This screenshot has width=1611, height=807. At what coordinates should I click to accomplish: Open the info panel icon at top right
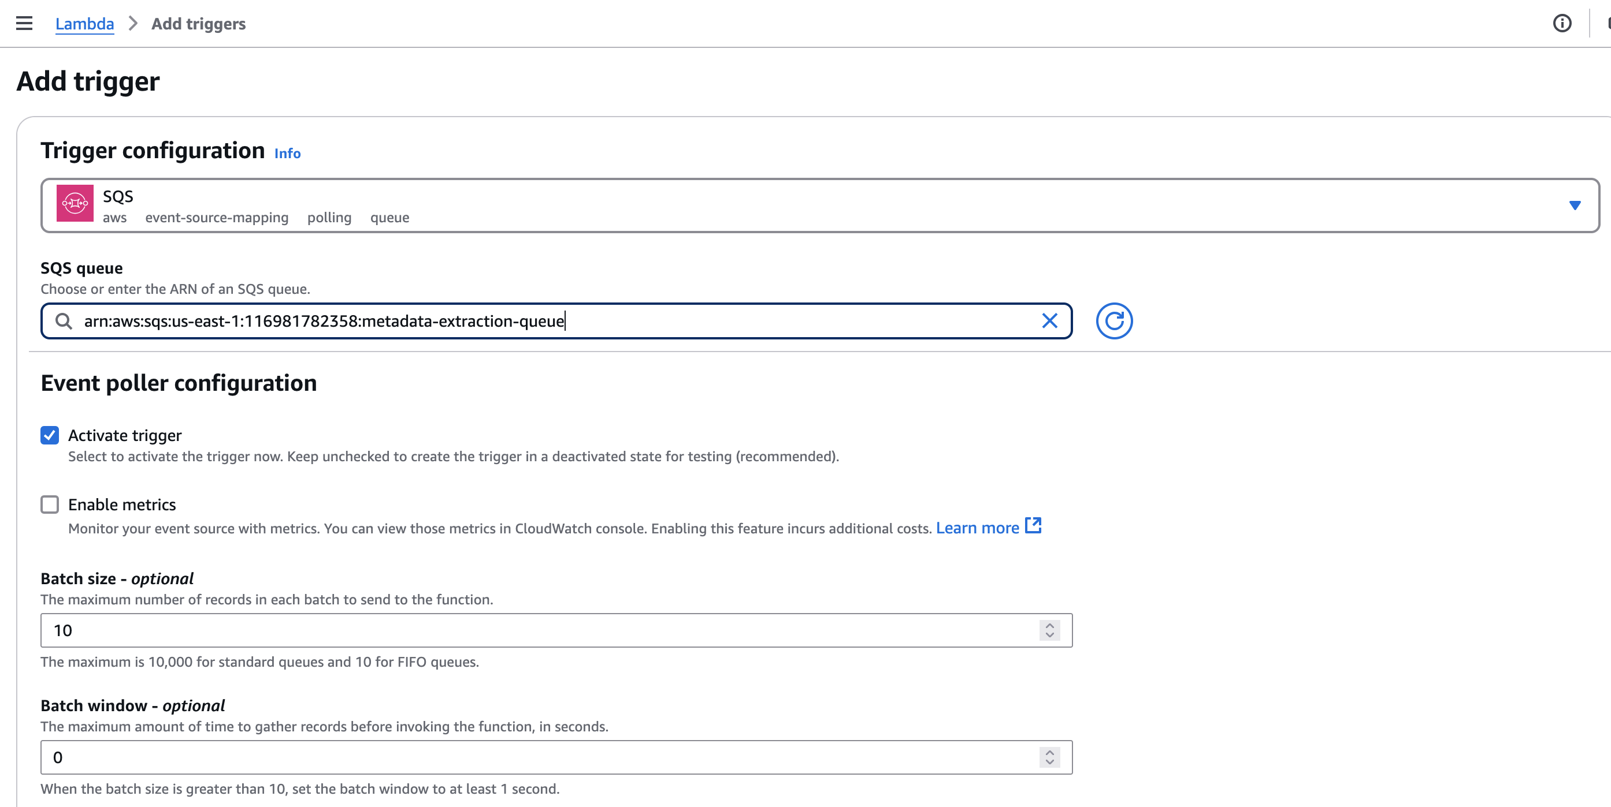(x=1561, y=24)
